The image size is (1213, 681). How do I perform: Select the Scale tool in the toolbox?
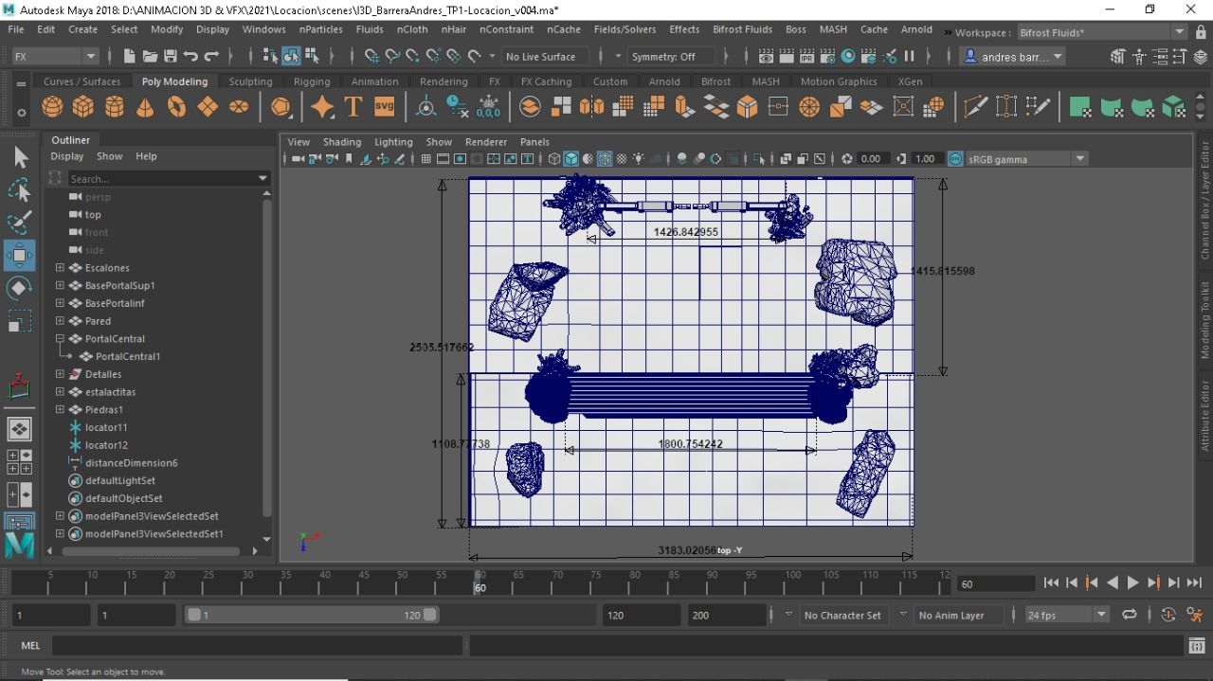[x=20, y=321]
